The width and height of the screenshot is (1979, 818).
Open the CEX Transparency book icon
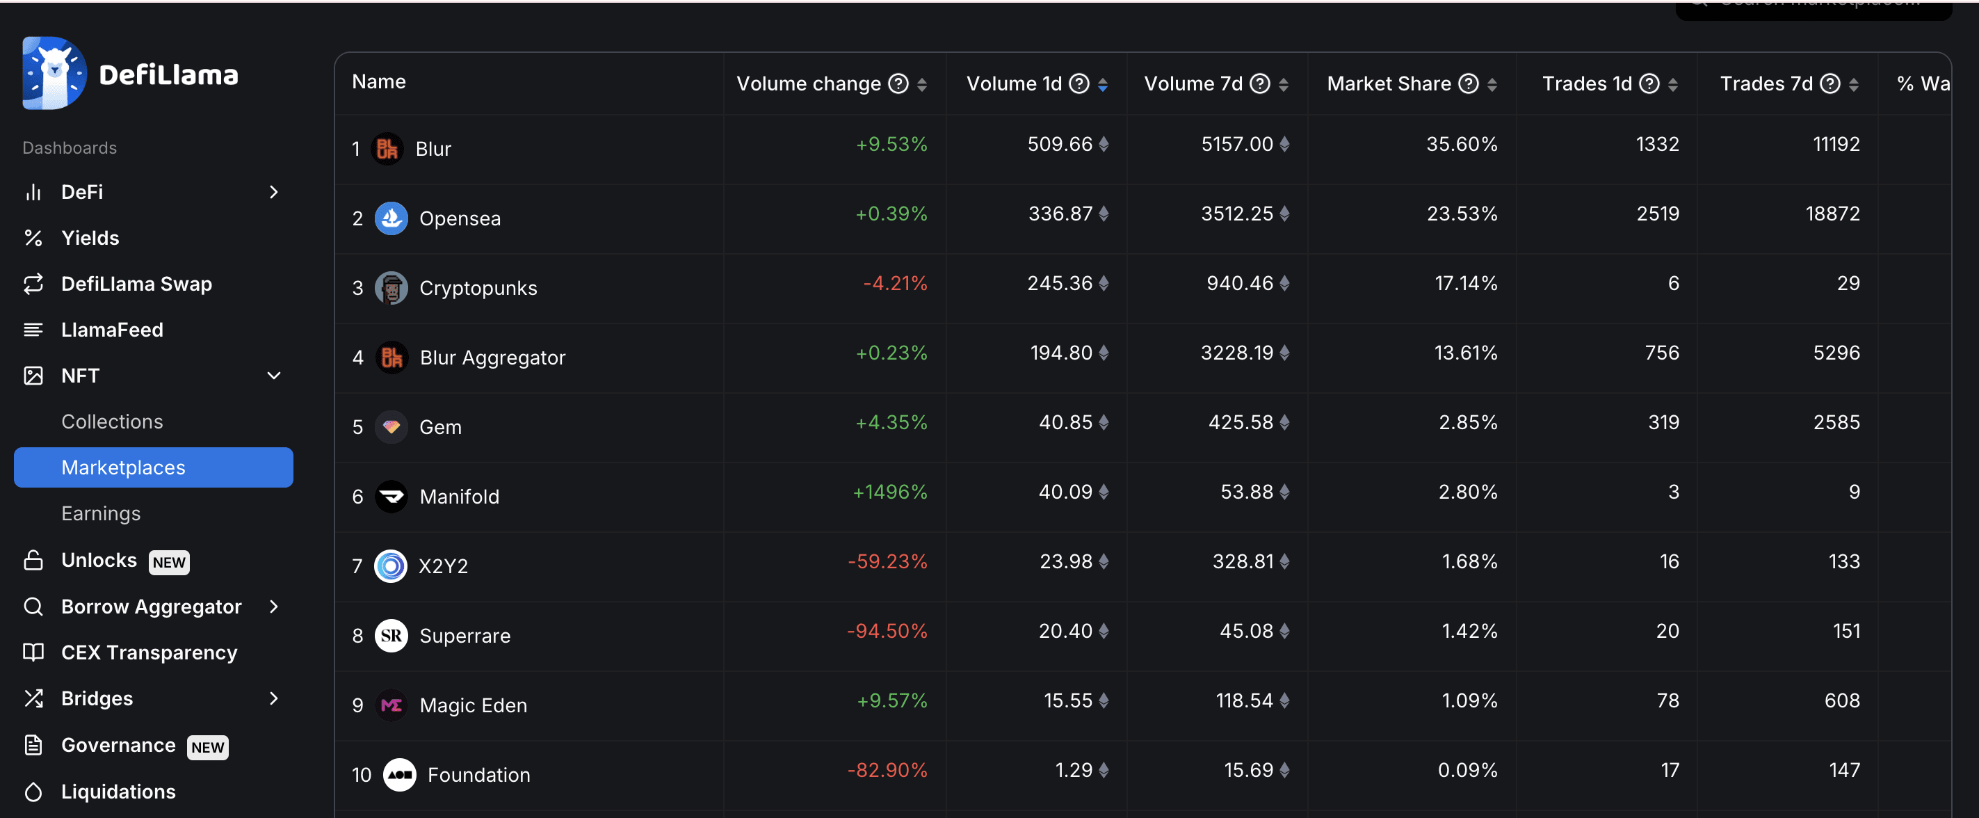coord(33,652)
